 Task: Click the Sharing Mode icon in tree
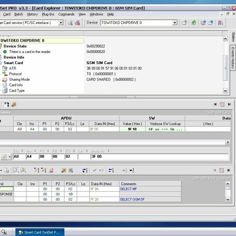(x=5, y=79)
